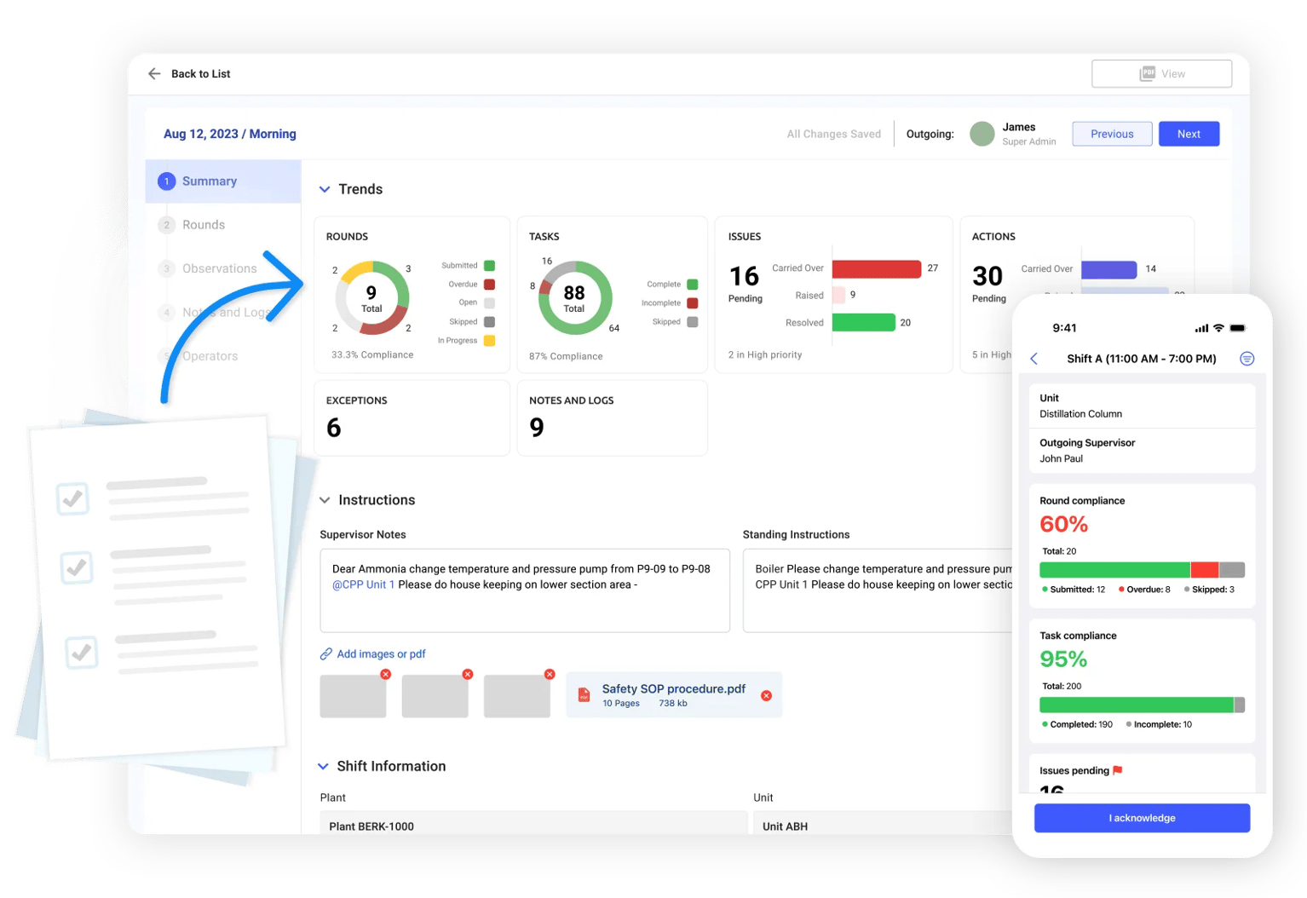Click John Paul outgoing supervisor name
This screenshot has width=1307, height=898.
click(x=1061, y=458)
